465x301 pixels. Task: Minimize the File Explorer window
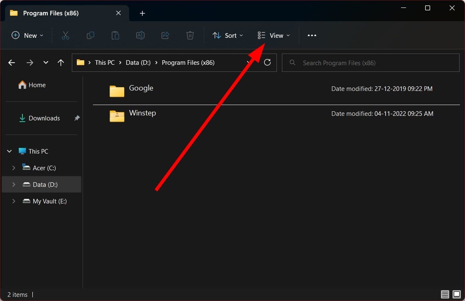(x=403, y=8)
